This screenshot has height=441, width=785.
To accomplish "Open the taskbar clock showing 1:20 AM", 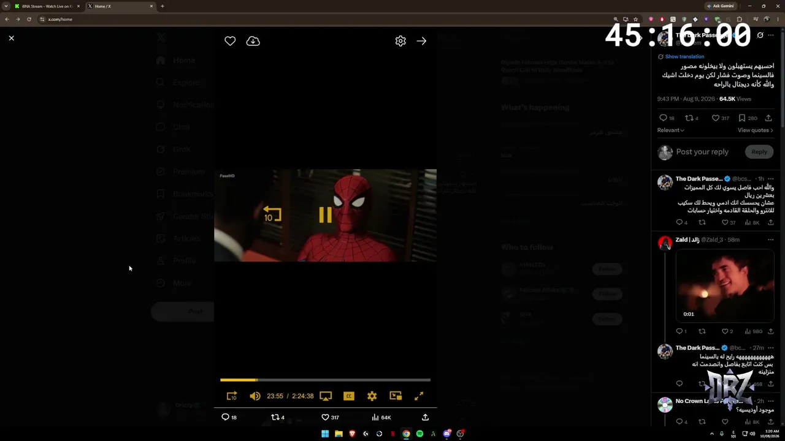I will pyautogui.click(x=771, y=434).
